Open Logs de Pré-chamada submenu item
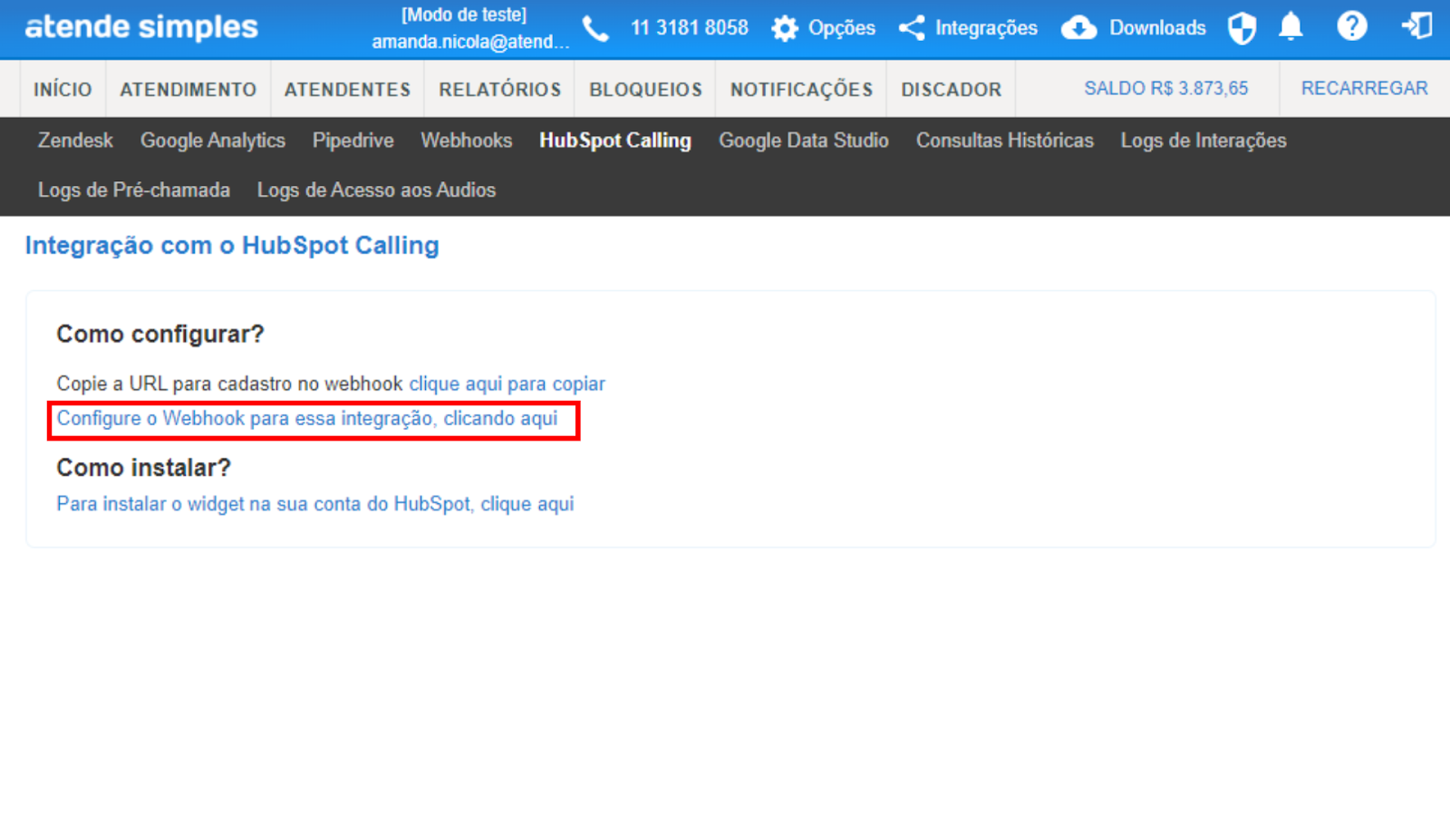This screenshot has width=1450, height=816. pos(134,190)
